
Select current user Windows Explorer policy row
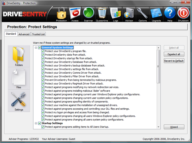coord(93,94)
